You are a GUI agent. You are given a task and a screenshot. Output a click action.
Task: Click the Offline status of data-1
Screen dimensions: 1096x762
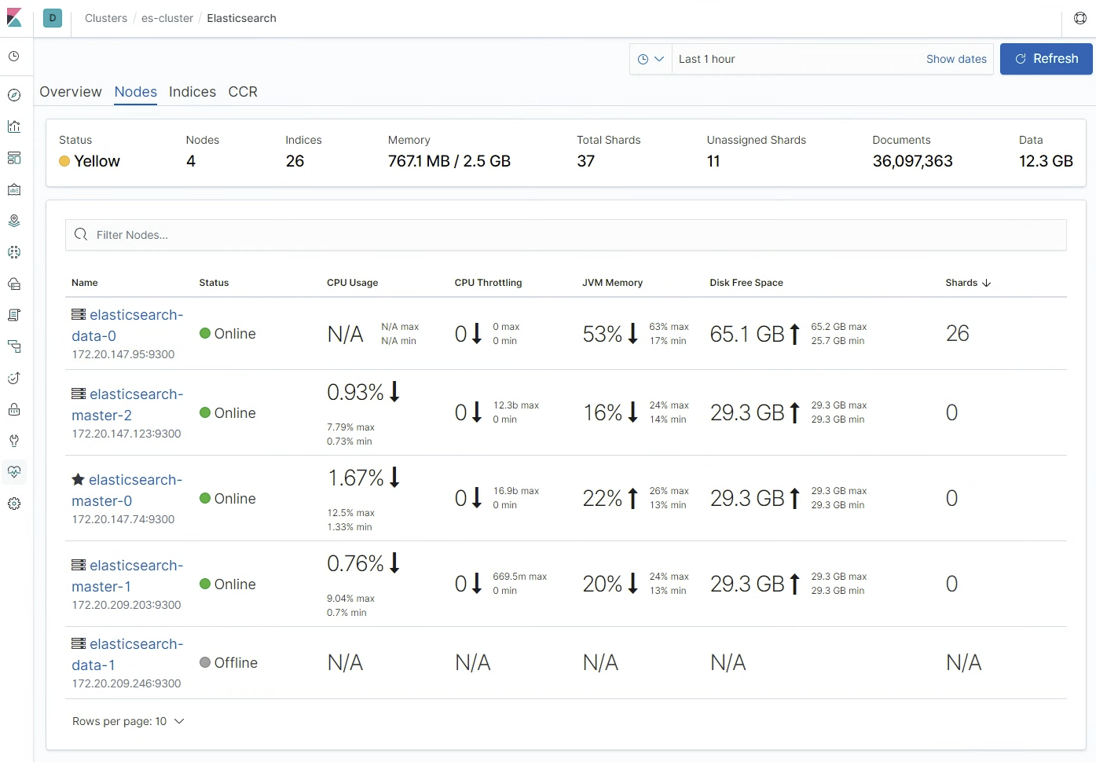(229, 663)
